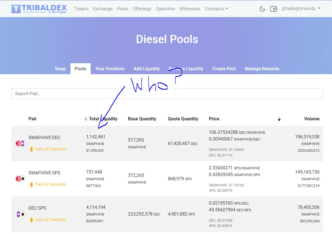Open the SWAP.HIVE:SPS pair name
The image size is (332, 234).
44,173
